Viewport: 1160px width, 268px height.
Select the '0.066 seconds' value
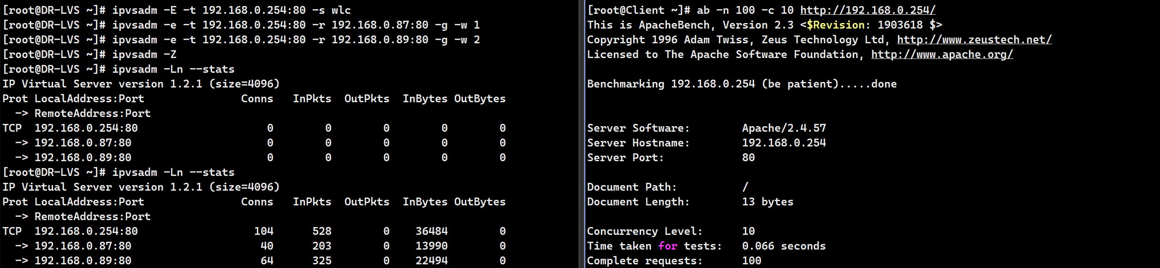[784, 246]
